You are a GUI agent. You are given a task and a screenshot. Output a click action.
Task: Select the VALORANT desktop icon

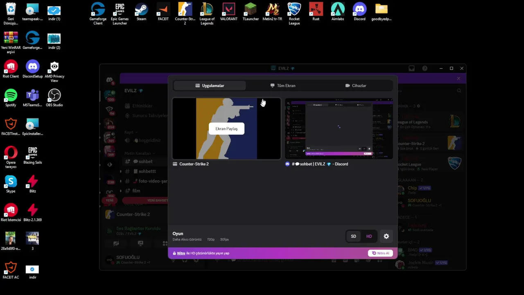pos(228,12)
